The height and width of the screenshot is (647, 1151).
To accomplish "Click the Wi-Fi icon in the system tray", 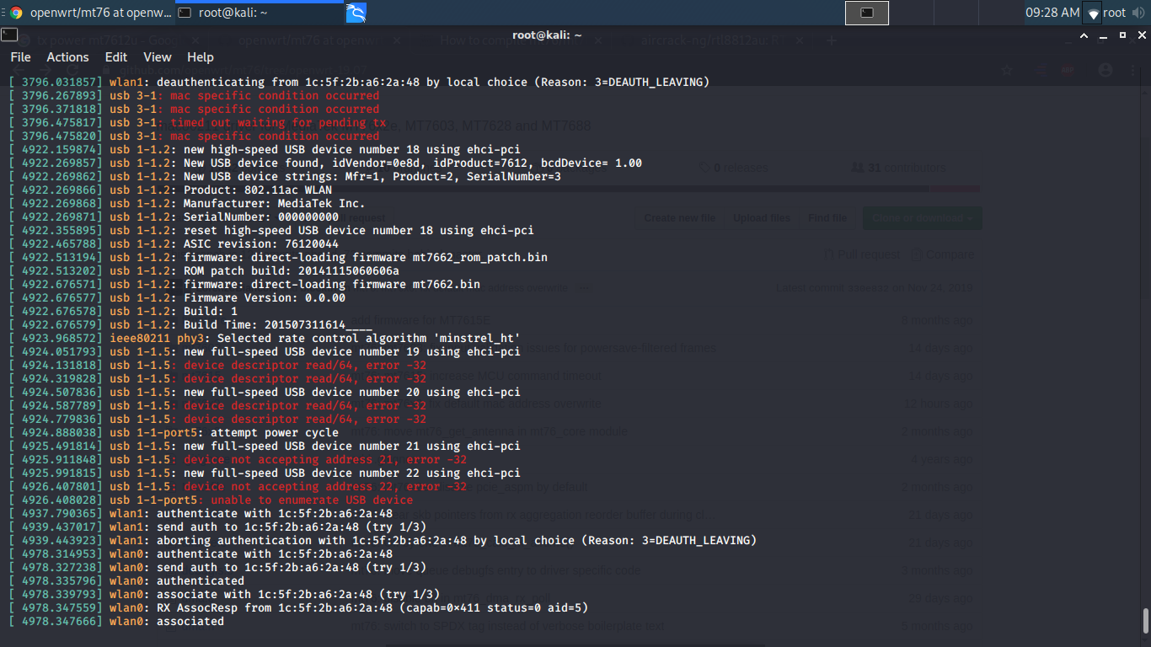I will [1093, 13].
